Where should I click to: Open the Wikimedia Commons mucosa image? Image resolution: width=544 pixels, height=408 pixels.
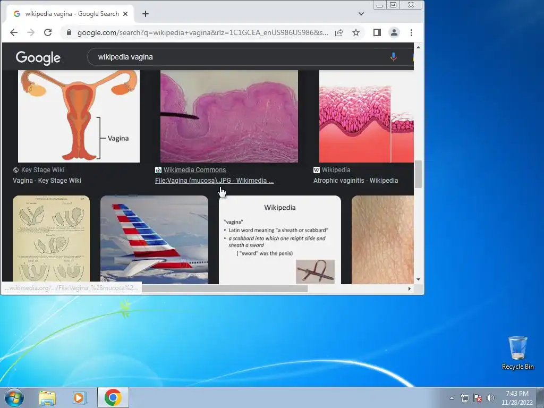point(229,116)
